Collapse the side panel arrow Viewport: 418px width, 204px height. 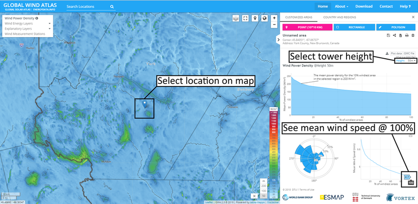[x=278, y=40]
